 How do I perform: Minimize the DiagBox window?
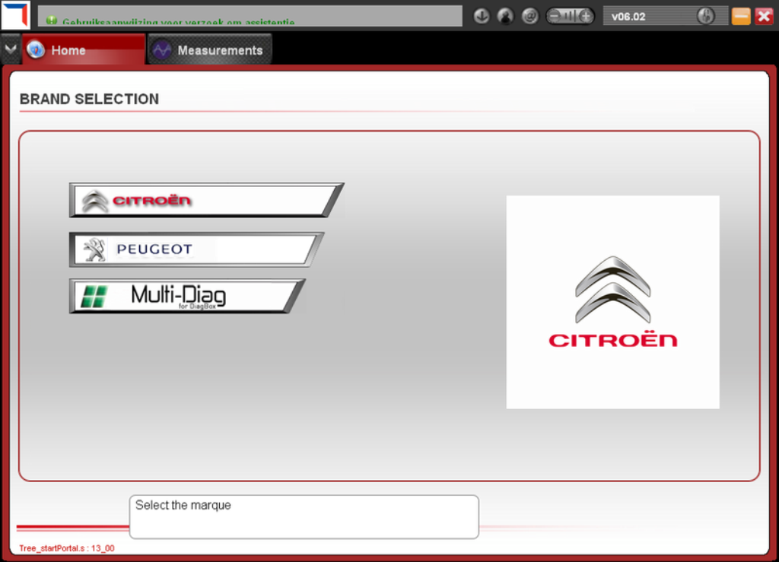(741, 17)
